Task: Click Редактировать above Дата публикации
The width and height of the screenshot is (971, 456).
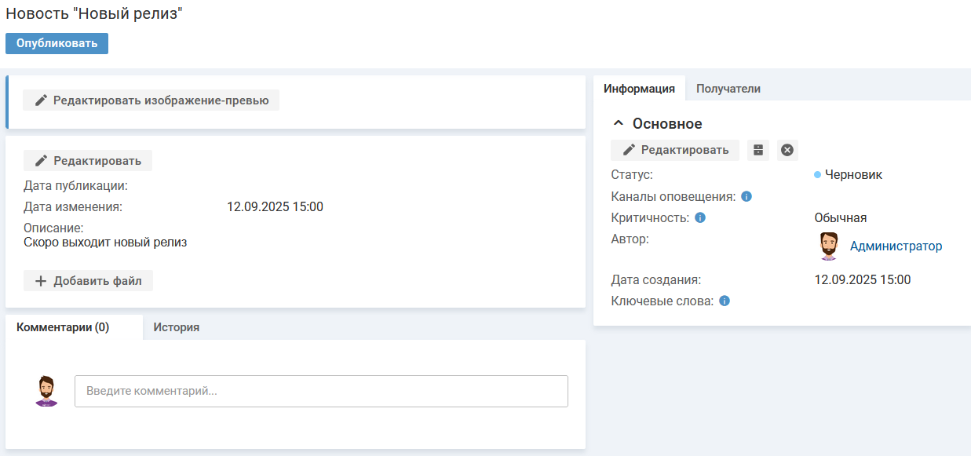Action: [87, 161]
